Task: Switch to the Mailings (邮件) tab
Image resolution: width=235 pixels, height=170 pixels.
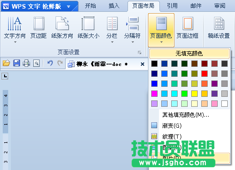Action: [196, 6]
